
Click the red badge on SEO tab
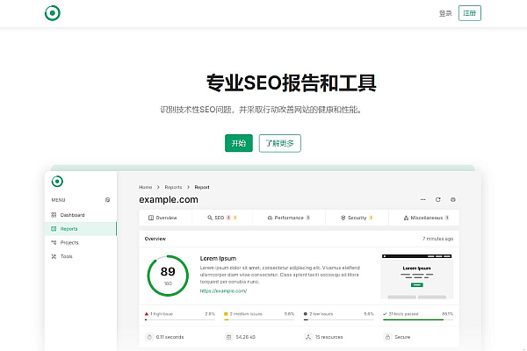tap(228, 218)
